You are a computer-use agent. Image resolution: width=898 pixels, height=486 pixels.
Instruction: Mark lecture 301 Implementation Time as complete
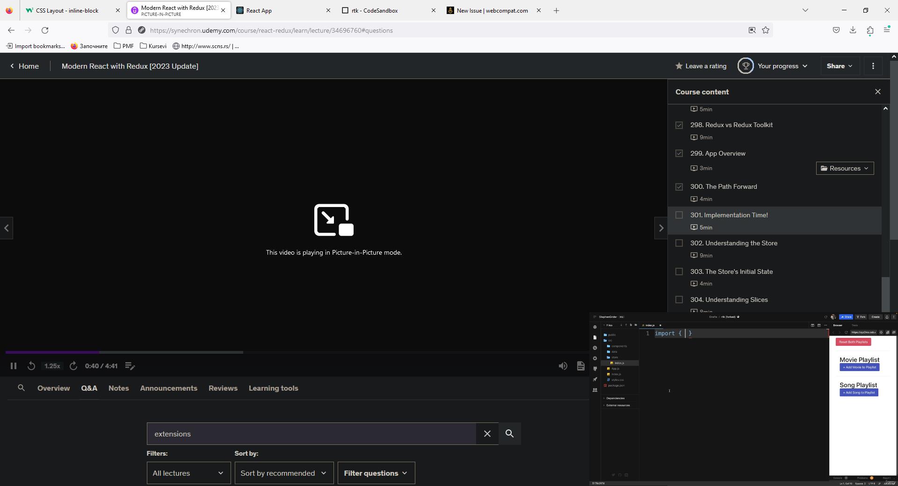[679, 215]
